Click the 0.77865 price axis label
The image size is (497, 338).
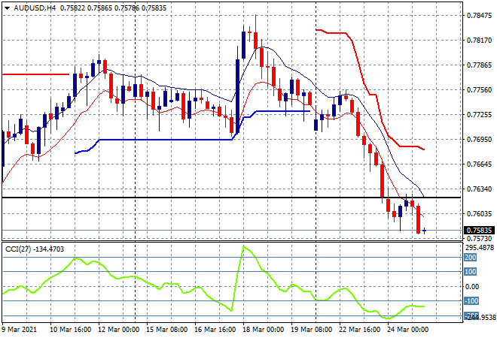tap(479, 65)
